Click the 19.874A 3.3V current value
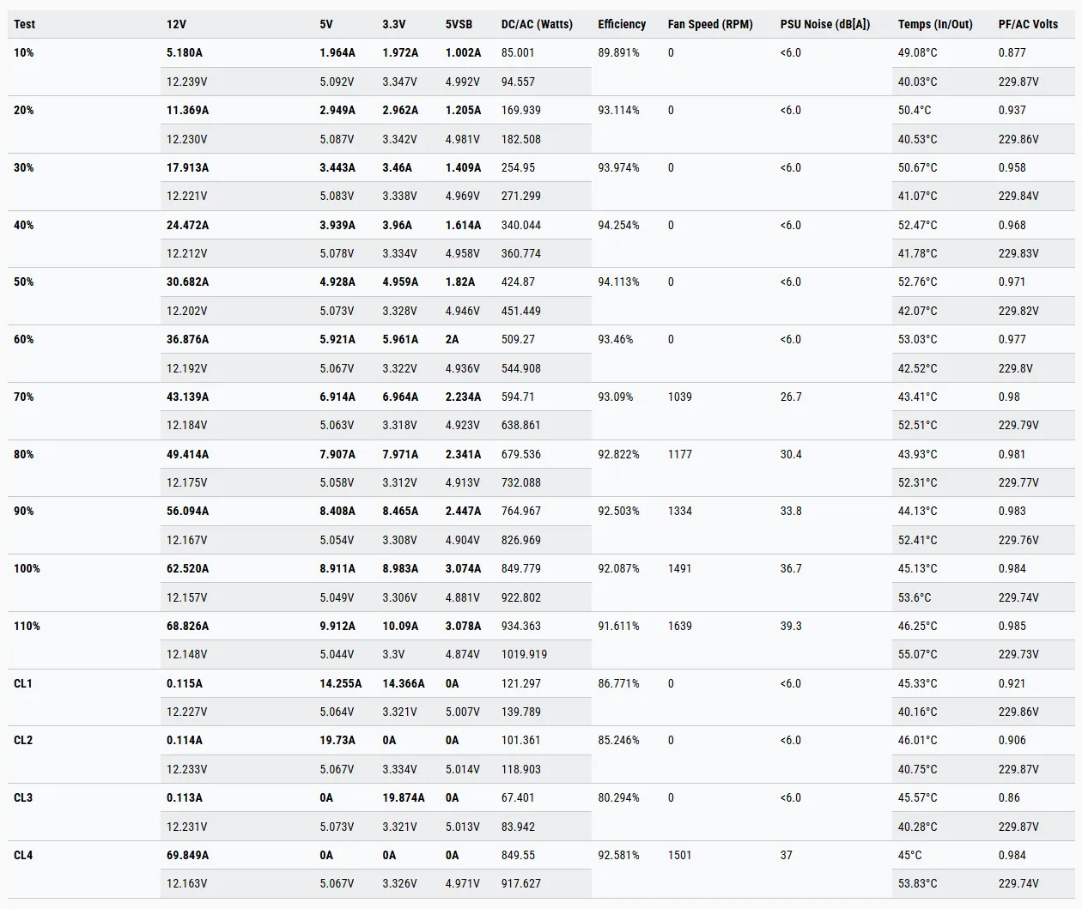The image size is (1082, 909). [x=404, y=797]
